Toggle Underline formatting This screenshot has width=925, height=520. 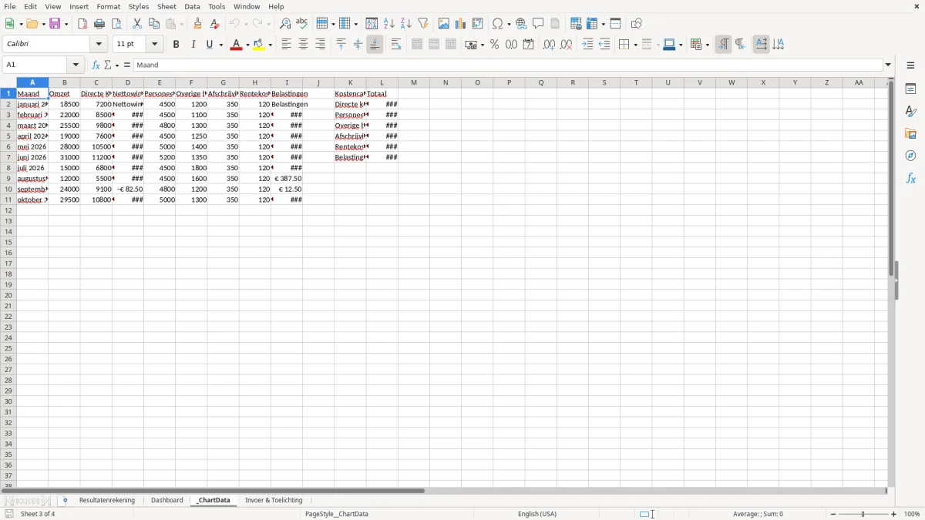(209, 45)
